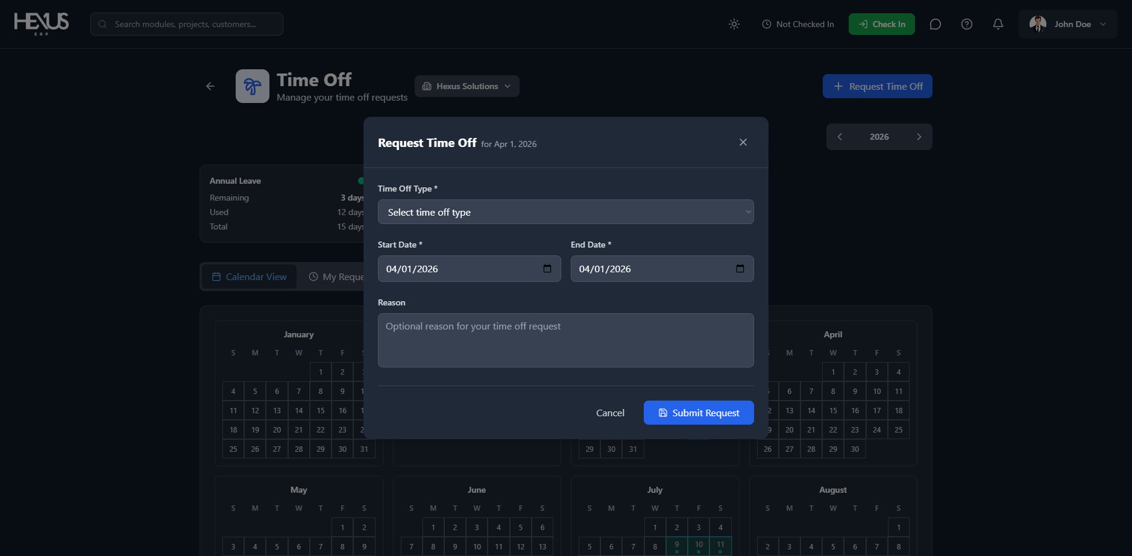Open the notifications bell
The image size is (1132, 556).
point(998,24)
